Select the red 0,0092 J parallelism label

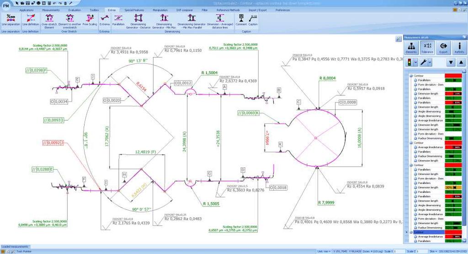point(53,143)
